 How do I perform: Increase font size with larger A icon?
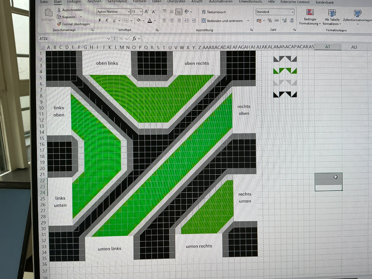coord(147,12)
